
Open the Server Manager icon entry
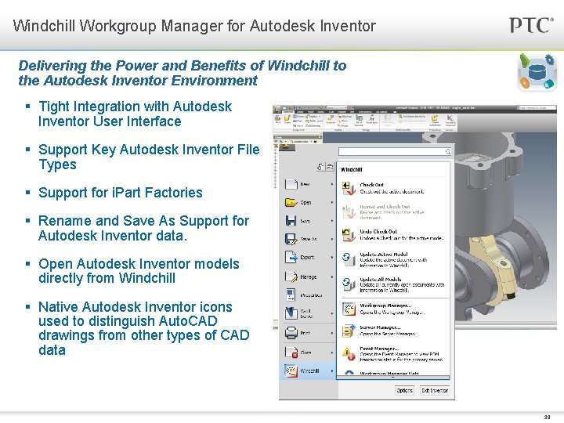(348, 331)
